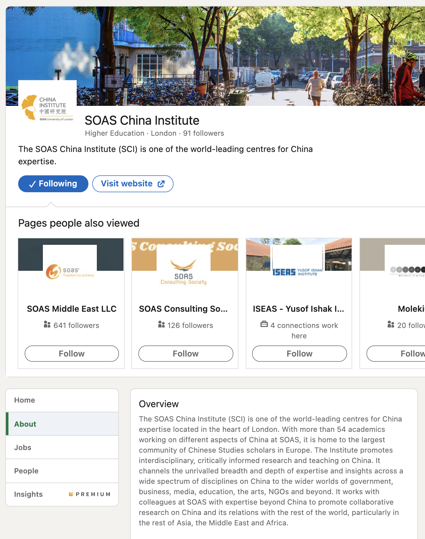Click the Overview heading

click(159, 404)
